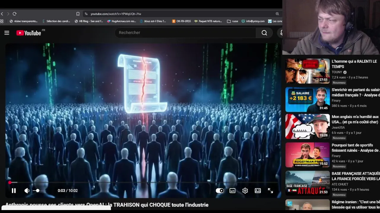Toggle subtitles with captions icon
Viewport: 380px width, 213px height.
coord(232,191)
